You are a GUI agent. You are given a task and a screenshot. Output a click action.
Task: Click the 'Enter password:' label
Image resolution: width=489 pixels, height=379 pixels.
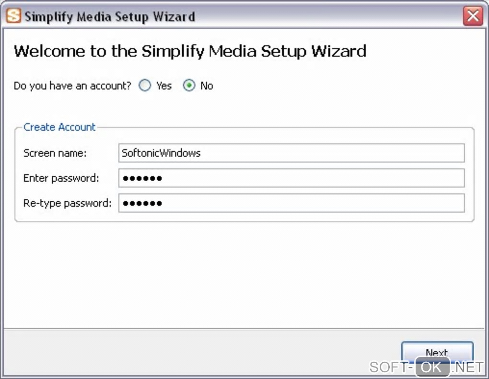(61, 178)
